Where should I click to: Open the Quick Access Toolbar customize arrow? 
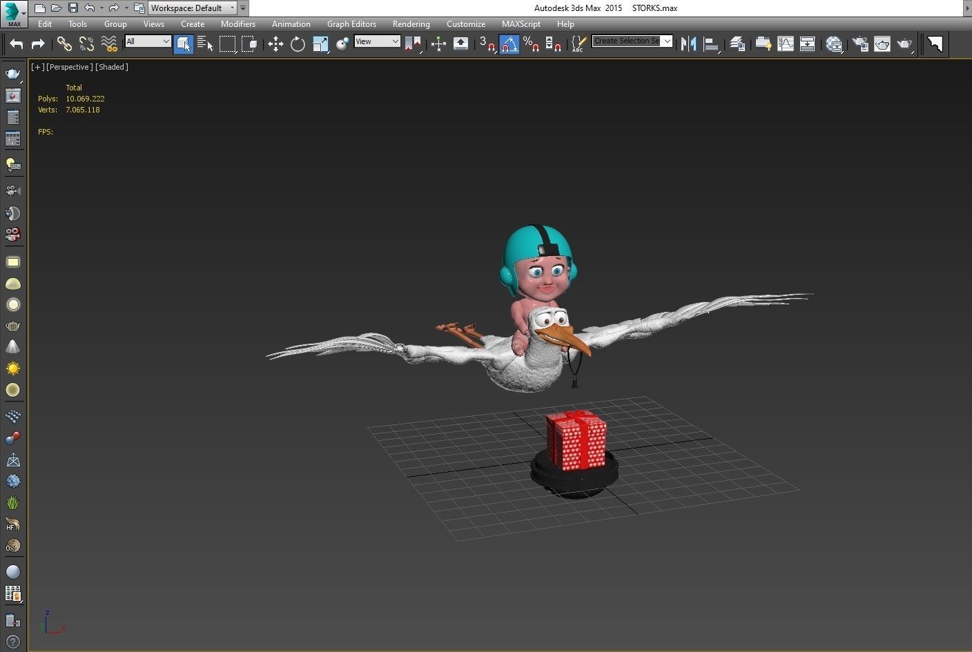[x=243, y=8]
